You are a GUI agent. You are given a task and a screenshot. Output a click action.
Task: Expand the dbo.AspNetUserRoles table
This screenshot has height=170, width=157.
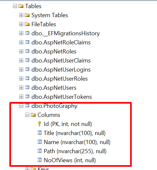point(21,79)
